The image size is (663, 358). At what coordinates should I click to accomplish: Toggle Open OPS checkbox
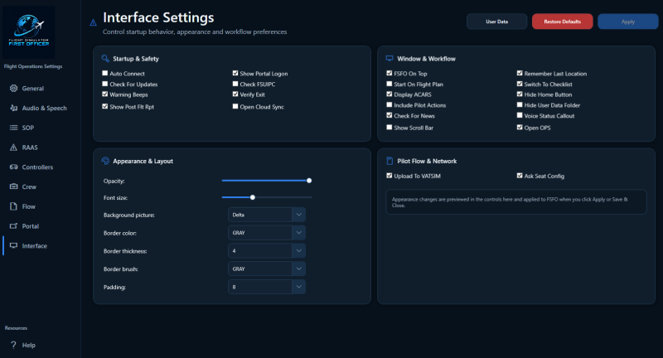click(x=520, y=128)
